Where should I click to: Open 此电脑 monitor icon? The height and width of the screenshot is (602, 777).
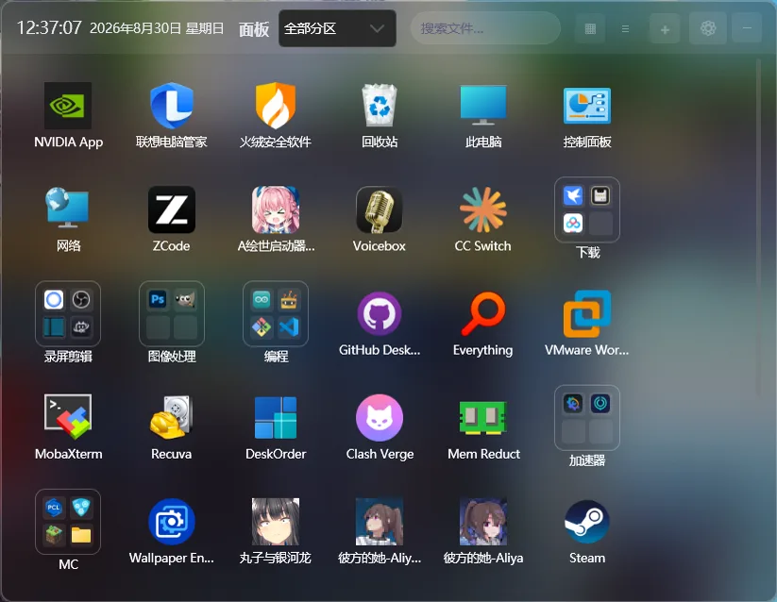coord(483,106)
